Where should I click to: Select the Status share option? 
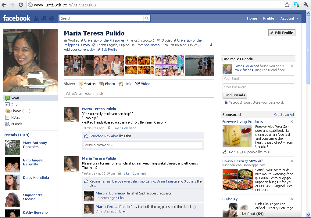[x=87, y=84]
